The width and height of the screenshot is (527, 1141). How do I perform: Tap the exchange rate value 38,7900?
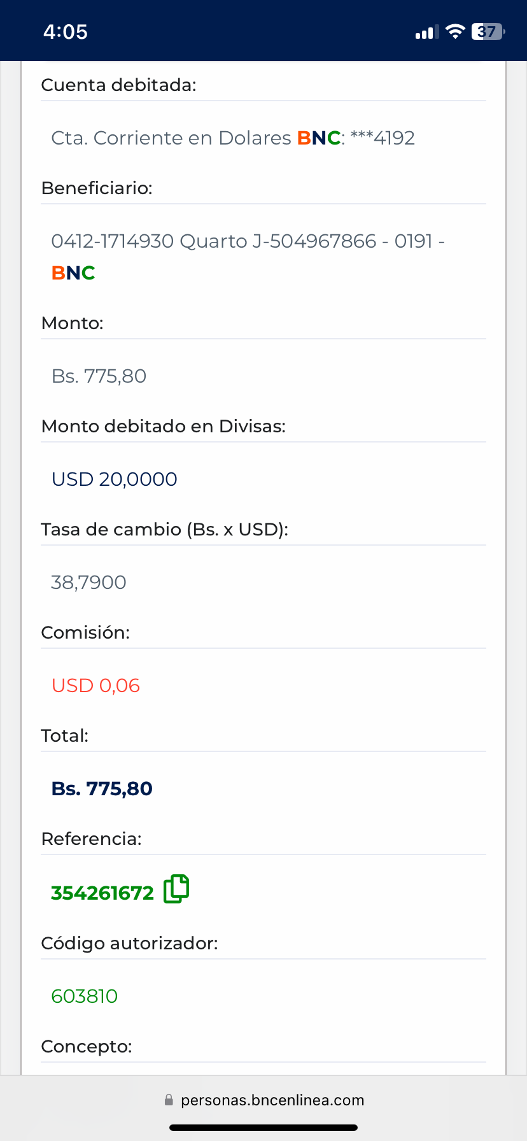(x=89, y=583)
